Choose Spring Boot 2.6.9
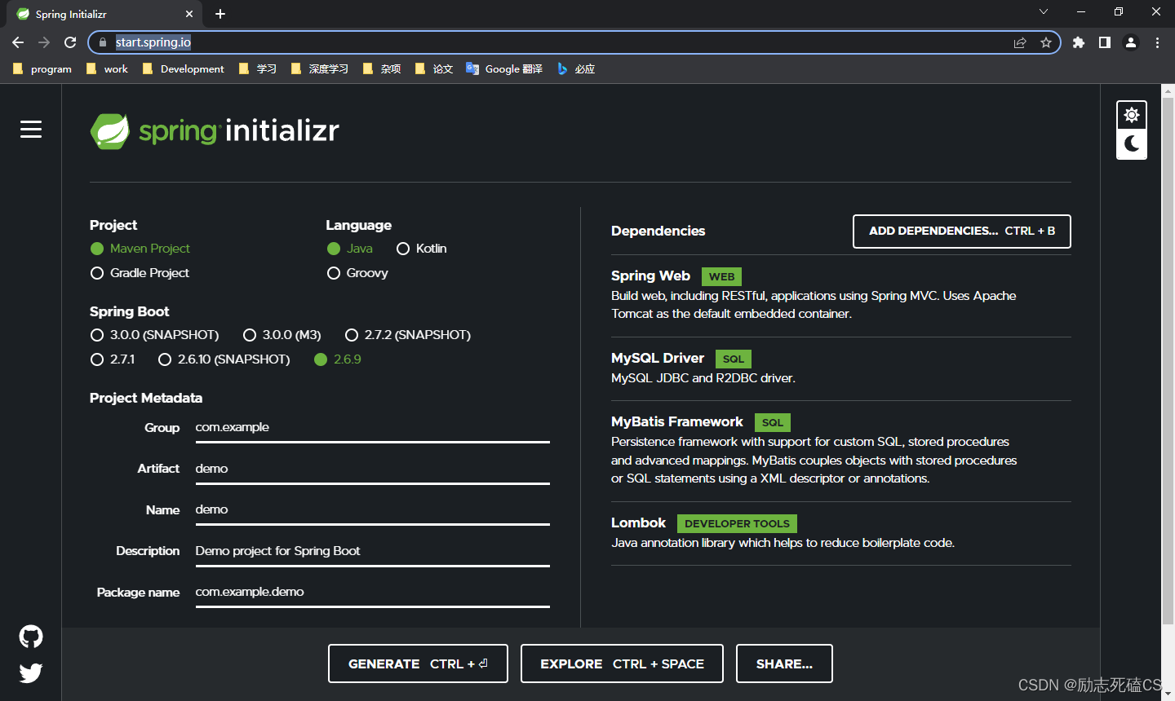The image size is (1175, 701). point(338,359)
